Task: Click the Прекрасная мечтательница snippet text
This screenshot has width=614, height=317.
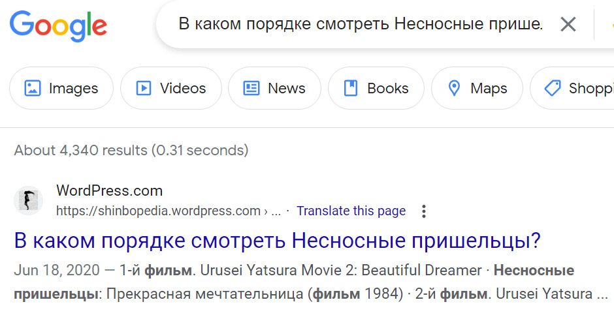Action: tap(202, 294)
